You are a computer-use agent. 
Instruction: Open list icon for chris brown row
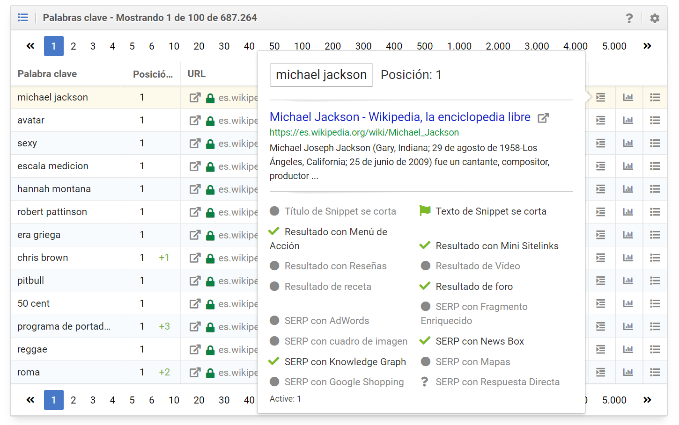655,258
